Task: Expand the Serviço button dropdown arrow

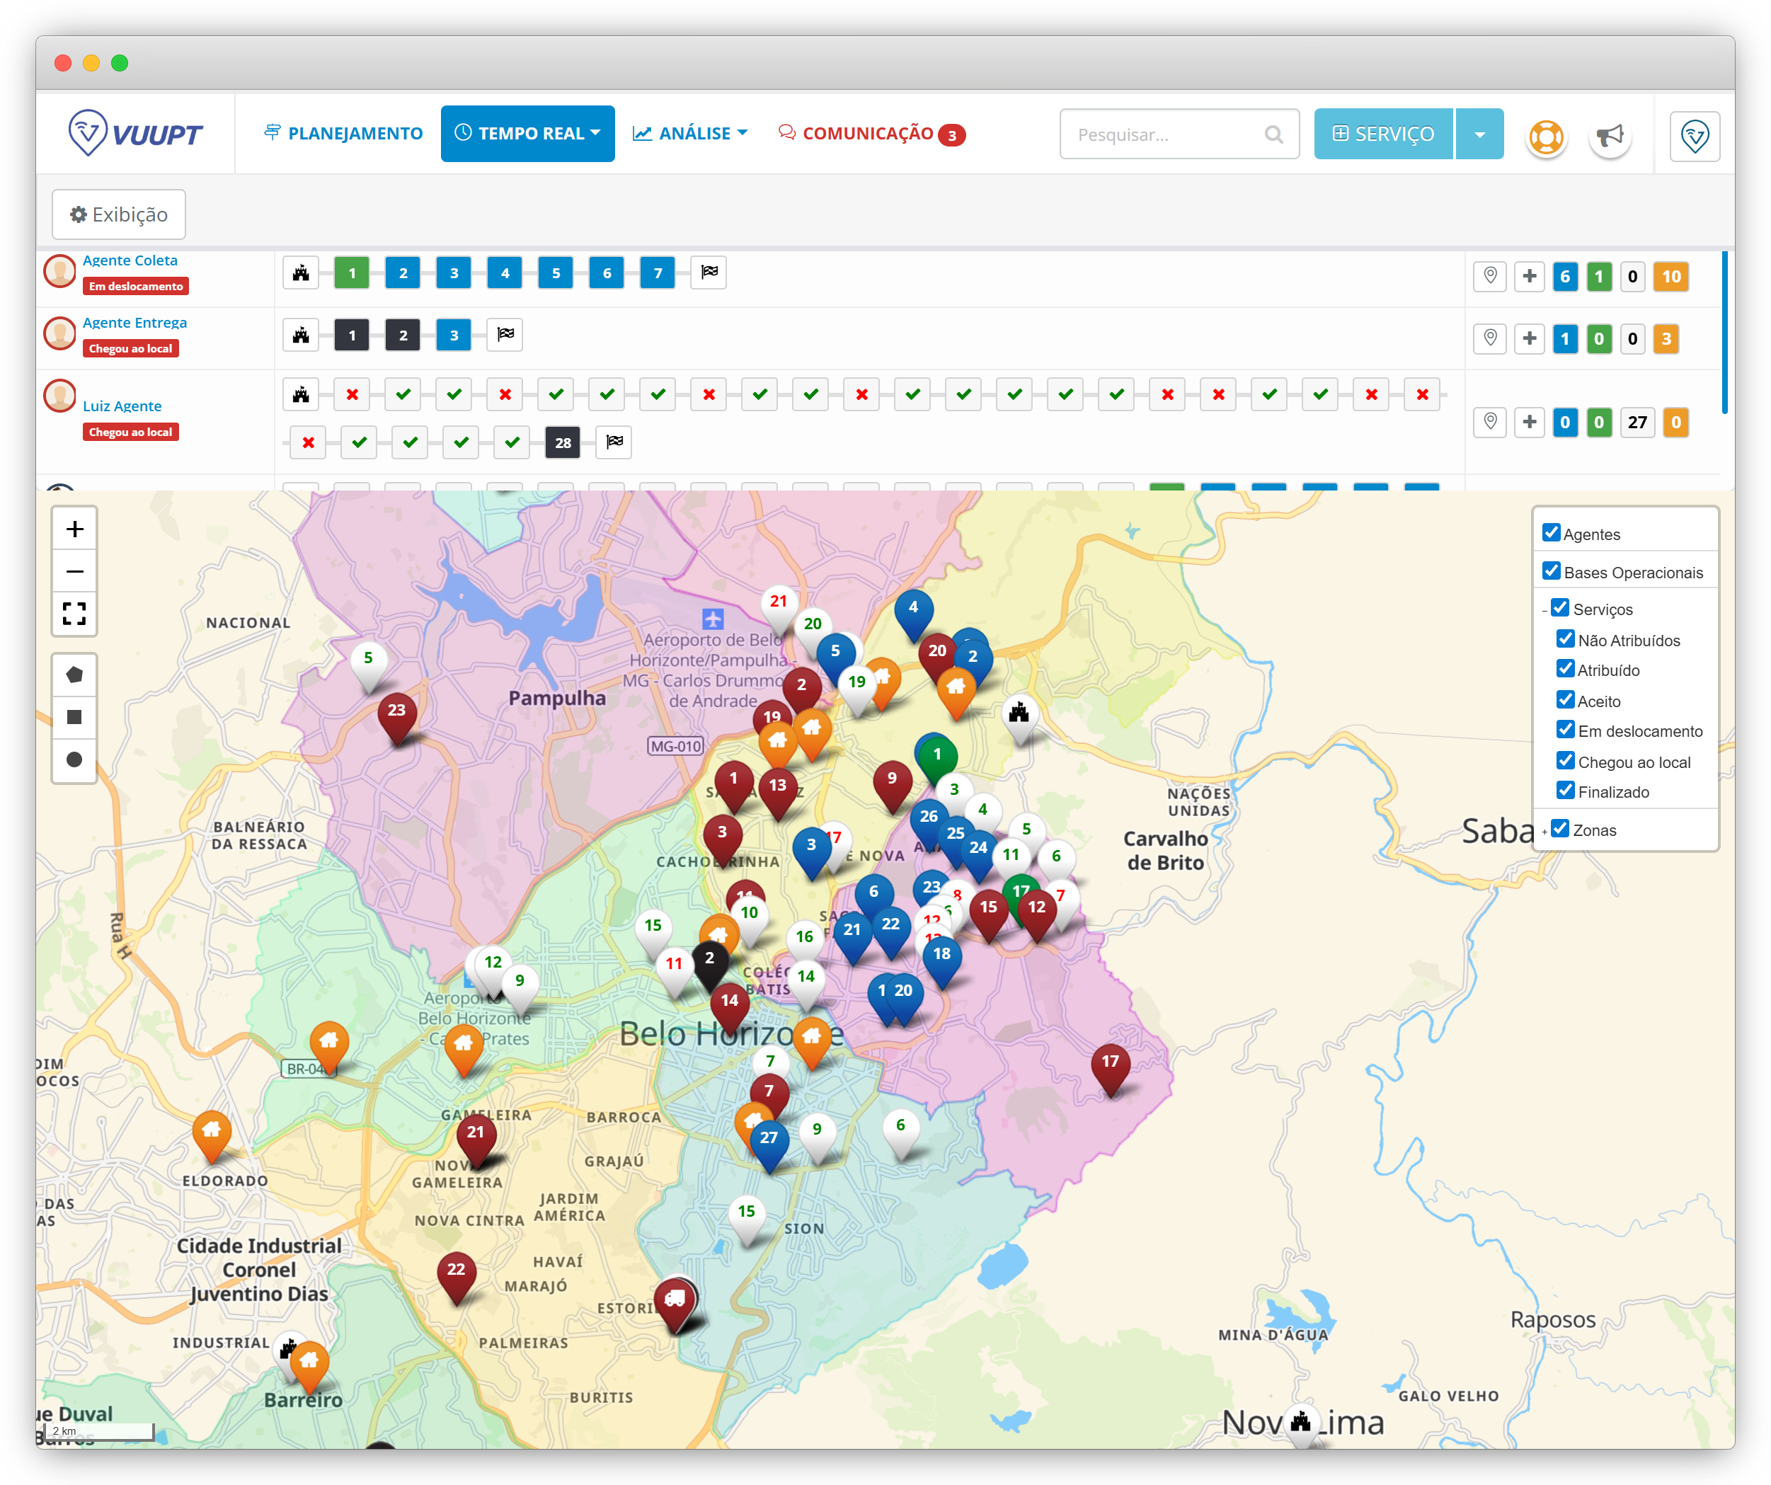Action: 1479,134
